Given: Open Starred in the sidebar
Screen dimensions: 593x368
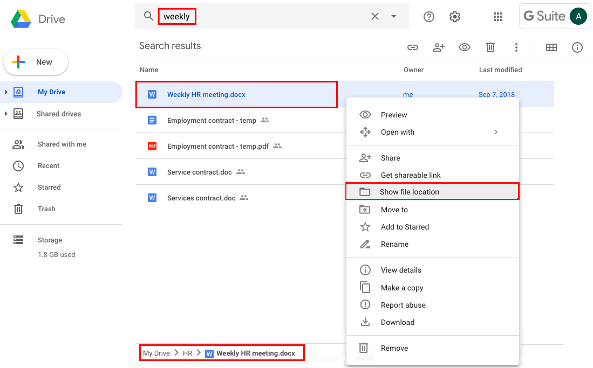Looking at the screenshot, I should pos(49,187).
